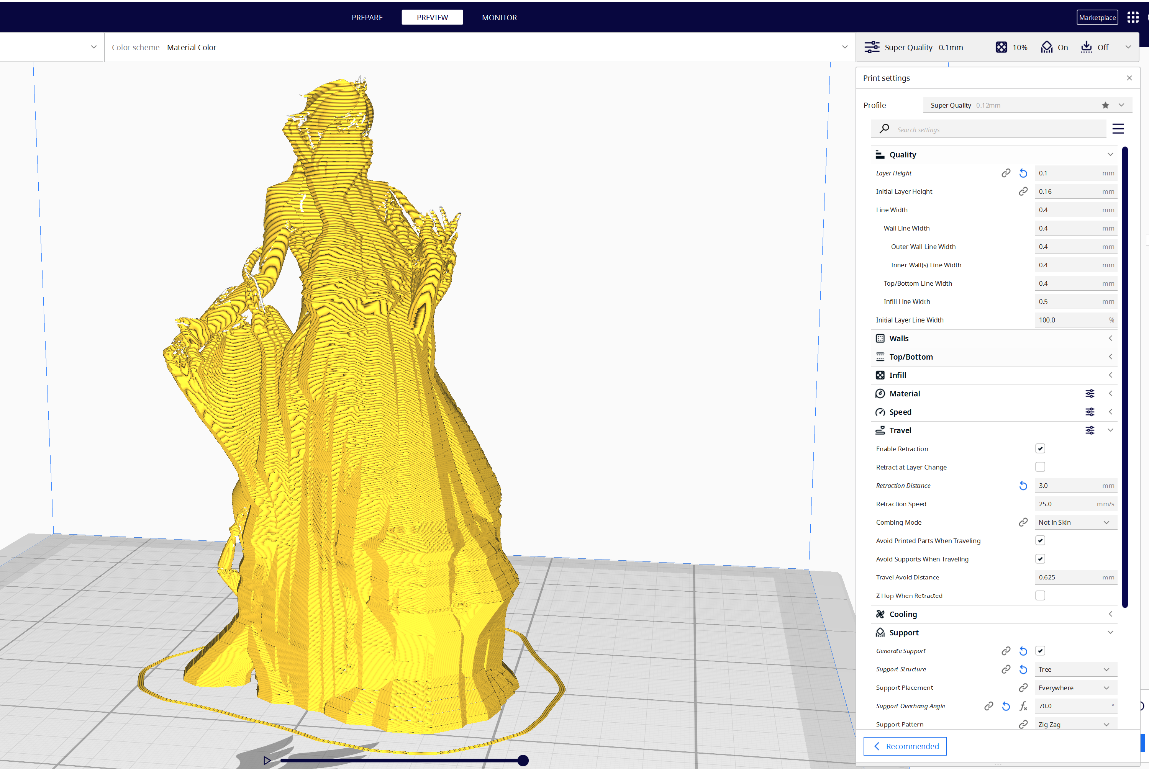Click the layer simulation slider handle
Screen dimensions: 1149x769
point(523,760)
